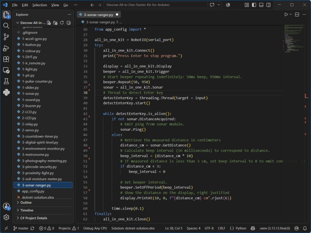This screenshot has height=233, width=311.
Task: Open editor More Actions menu
Action: pyautogui.click(x=304, y=15)
